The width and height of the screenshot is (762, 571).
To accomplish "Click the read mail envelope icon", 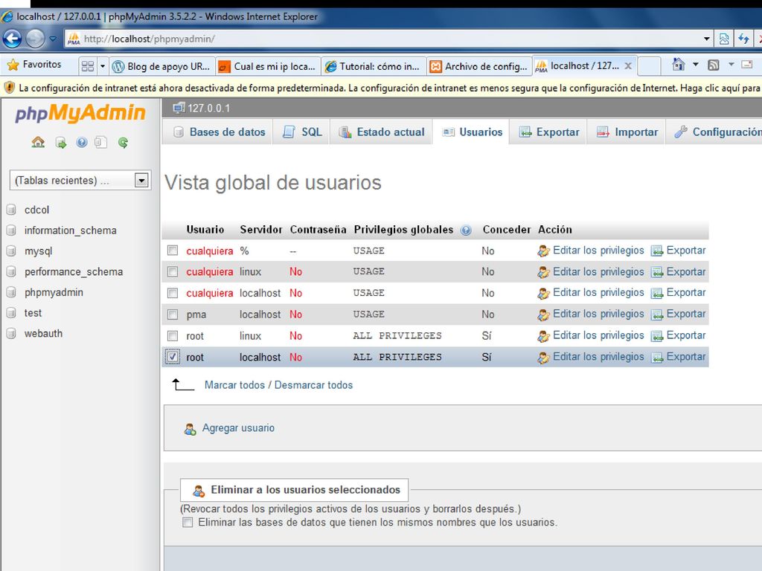I will point(746,65).
